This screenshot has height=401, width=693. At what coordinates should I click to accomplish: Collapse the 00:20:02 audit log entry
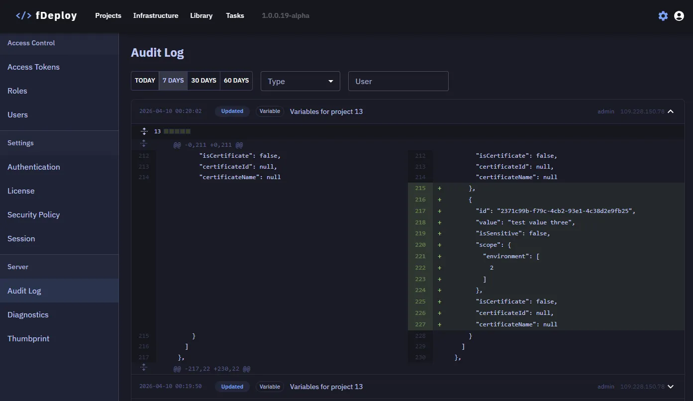click(671, 111)
